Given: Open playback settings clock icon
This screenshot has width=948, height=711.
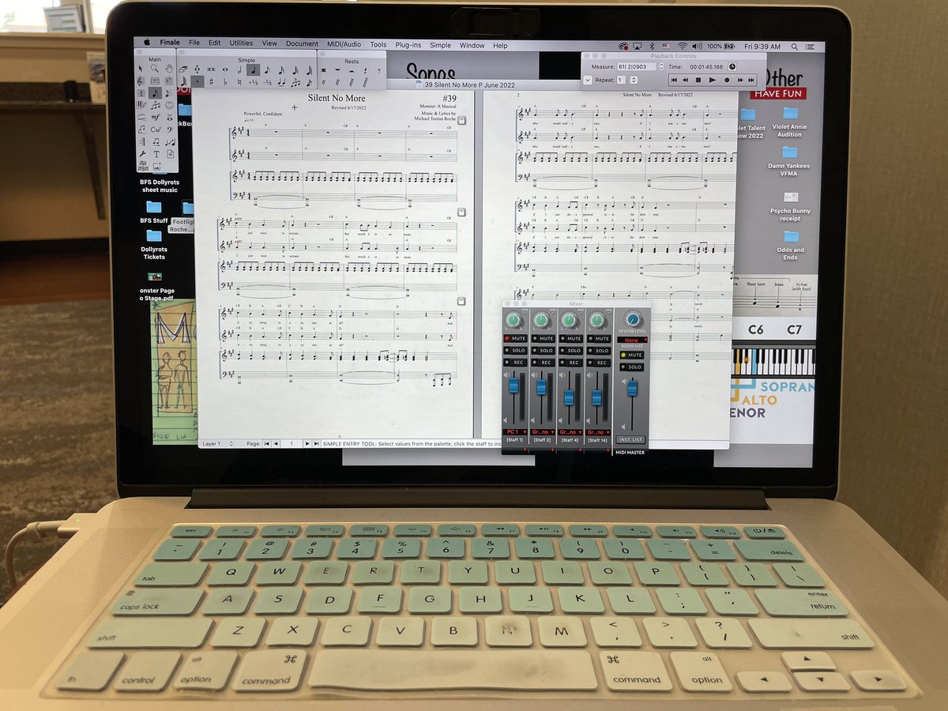Looking at the screenshot, I should 732,67.
